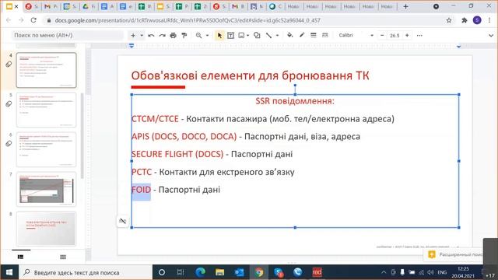Image resolution: width=498 pixels, height=280 pixels.
Task: Add a new slide with plus button
Action: [x=133, y=36]
